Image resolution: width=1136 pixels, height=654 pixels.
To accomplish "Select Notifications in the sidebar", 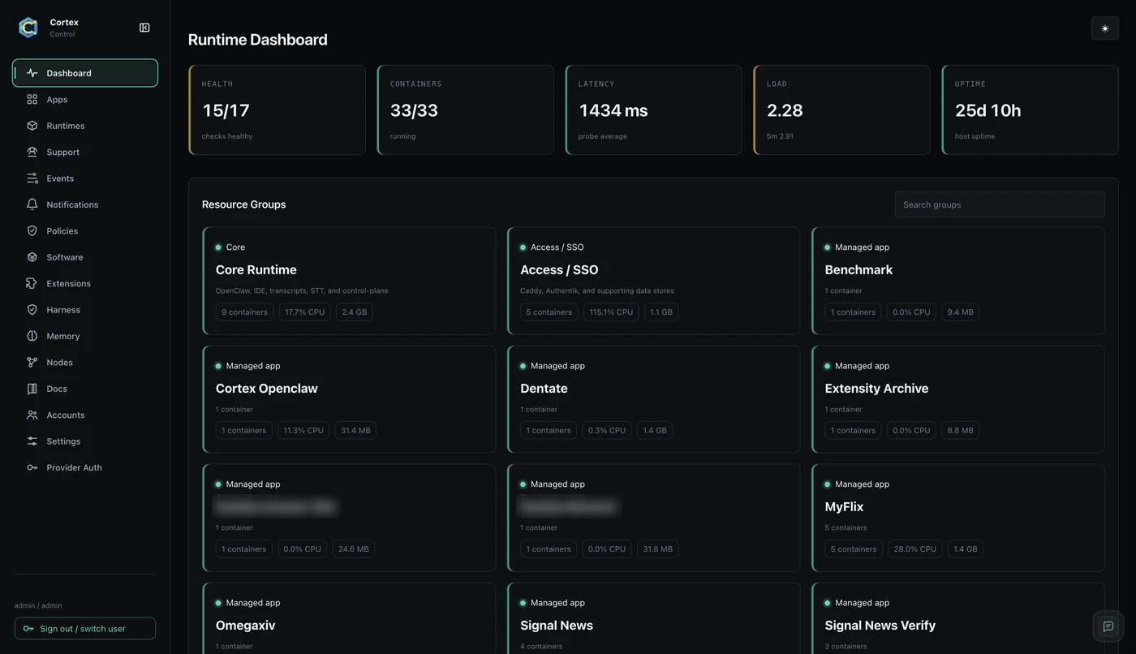I will coord(85,204).
